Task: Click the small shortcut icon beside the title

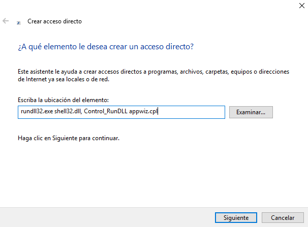Action: pos(19,22)
